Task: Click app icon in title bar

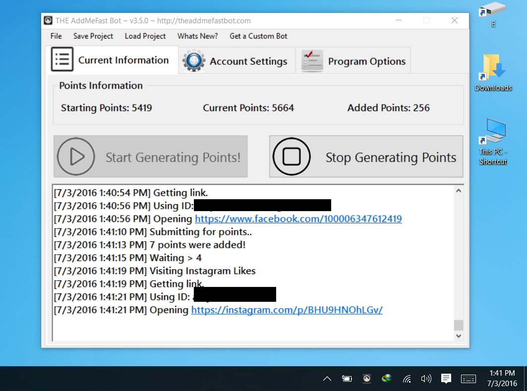Action: pos(48,21)
